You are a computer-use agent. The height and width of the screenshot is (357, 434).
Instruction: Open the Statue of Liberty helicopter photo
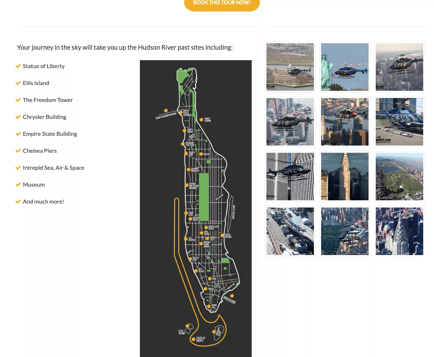[x=344, y=67]
